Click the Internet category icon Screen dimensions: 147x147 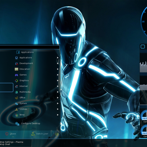point(17,86)
